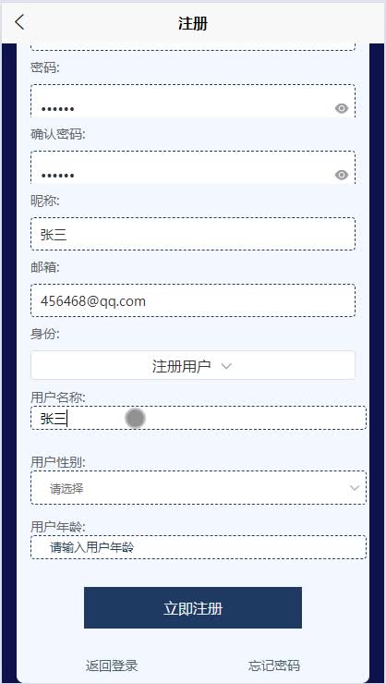The width and height of the screenshot is (386, 684).
Task: Click the partially visible field above 密码
Action: pyautogui.click(x=193, y=46)
